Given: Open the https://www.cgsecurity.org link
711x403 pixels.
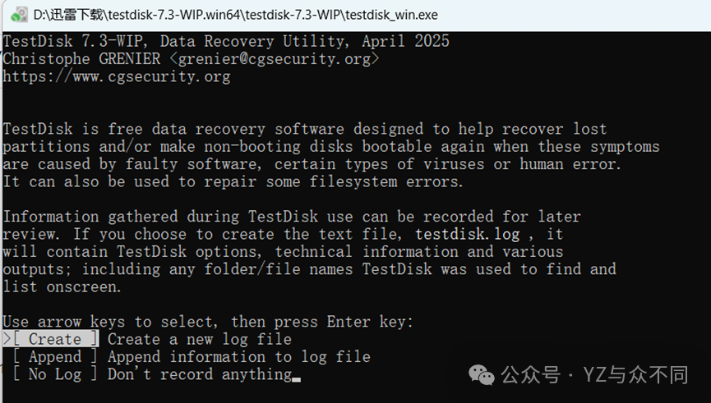Looking at the screenshot, I should click(117, 77).
